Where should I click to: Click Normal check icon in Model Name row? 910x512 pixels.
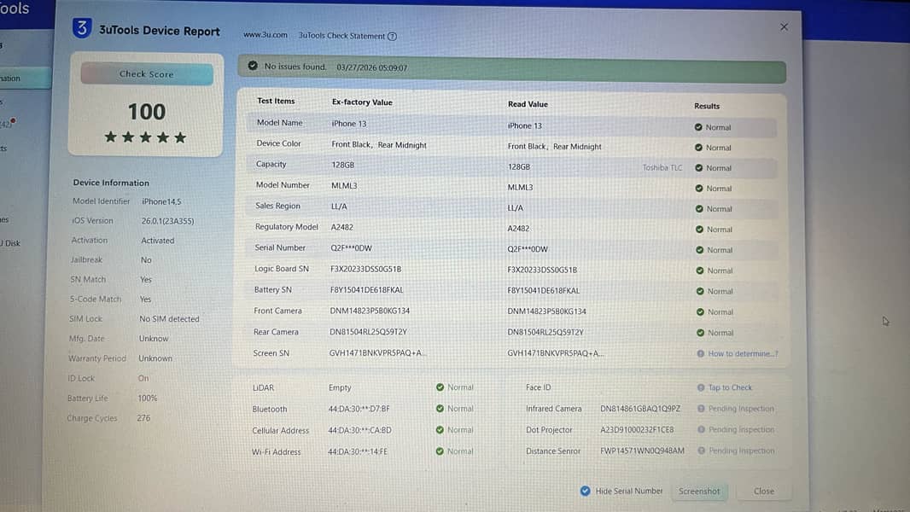coord(698,127)
